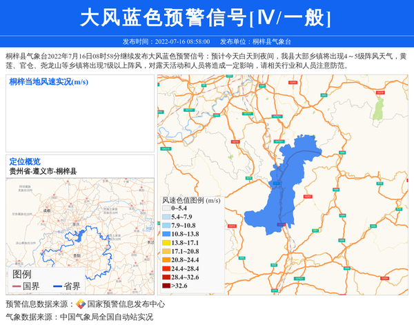414x325 pixels.
Task: Click the 贵州省-遵义市-桐梓县 location text
Action: coord(43,171)
